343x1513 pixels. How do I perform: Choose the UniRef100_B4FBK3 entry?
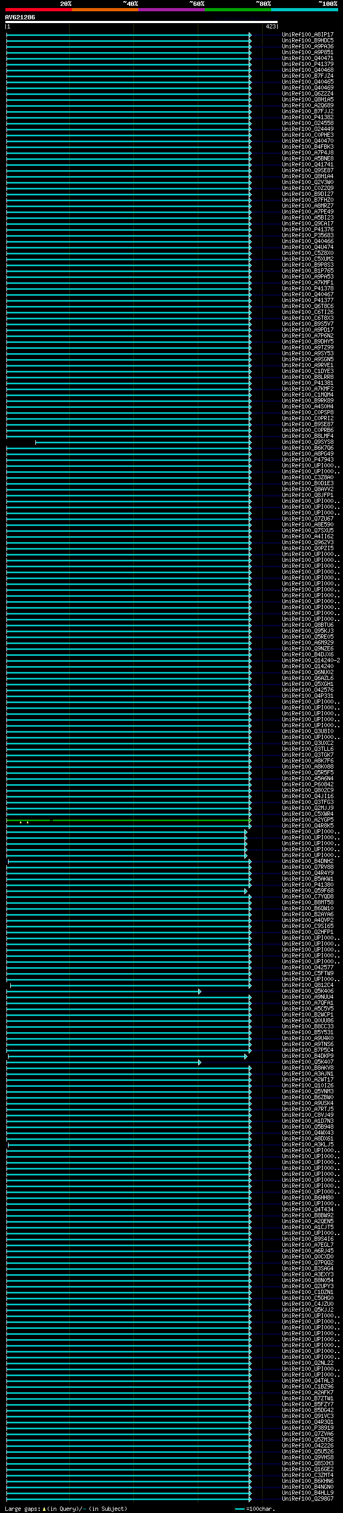point(308,147)
